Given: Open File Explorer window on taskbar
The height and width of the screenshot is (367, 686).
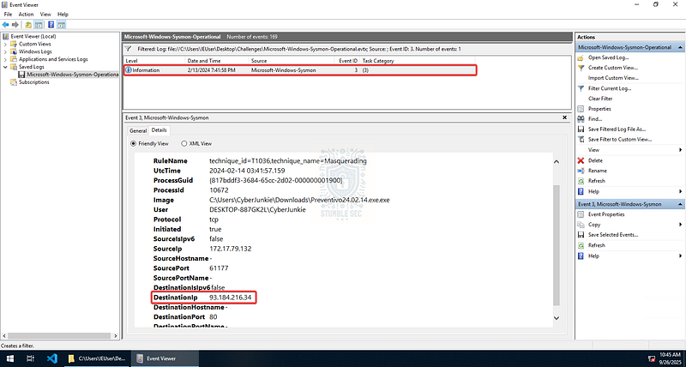Looking at the screenshot, I should click(98, 358).
